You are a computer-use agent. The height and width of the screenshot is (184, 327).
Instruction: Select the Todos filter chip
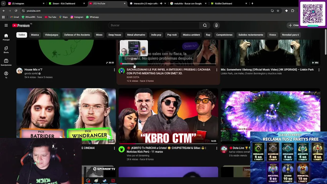coord(22,35)
